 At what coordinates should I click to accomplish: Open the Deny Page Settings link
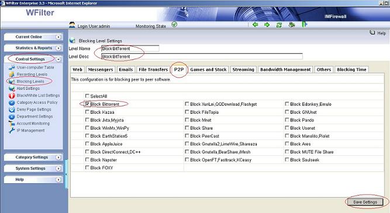34,110
